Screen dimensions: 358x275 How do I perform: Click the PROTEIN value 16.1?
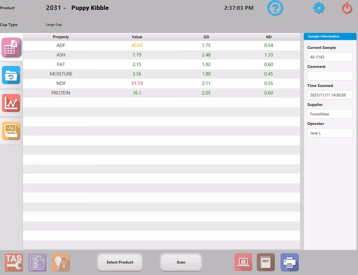point(137,93)
